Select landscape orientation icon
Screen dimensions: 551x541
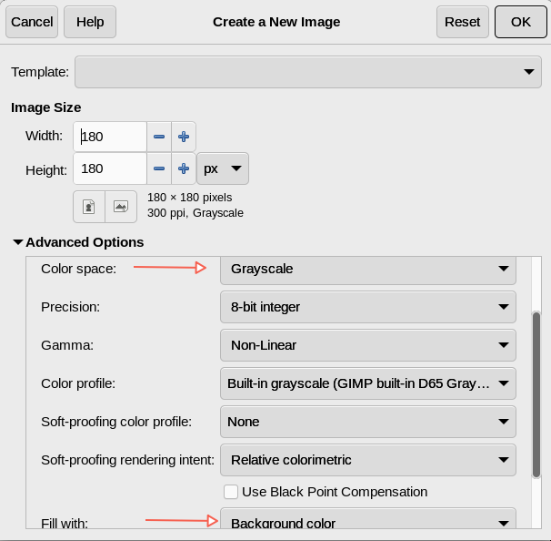pos(120,207)
